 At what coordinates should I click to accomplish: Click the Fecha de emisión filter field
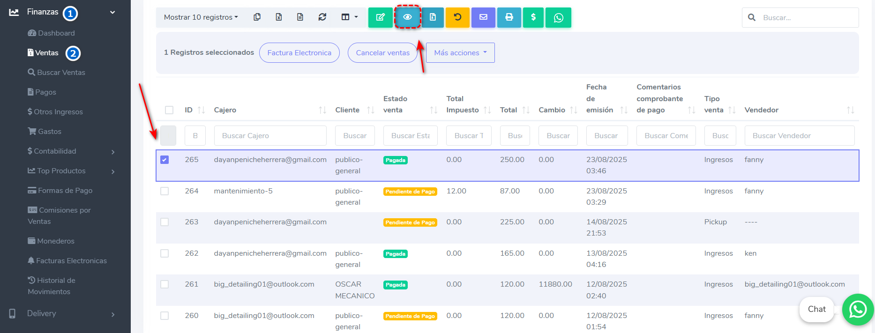[607, 136]
